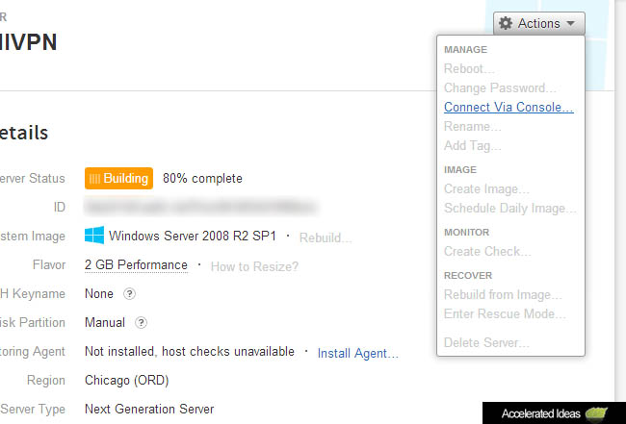Click the Windows logo beside system image
This screenshot has height=424, width=626.
tap(94, 236)
